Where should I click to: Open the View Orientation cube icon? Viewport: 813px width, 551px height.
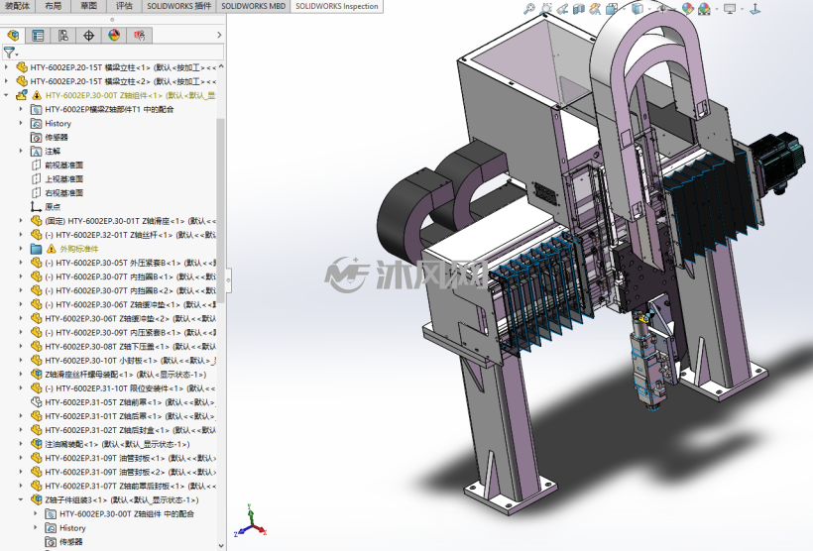(613, 9)
